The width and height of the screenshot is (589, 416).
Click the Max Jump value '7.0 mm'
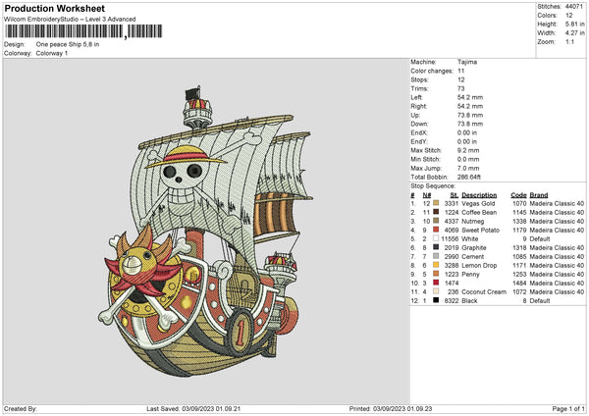[x=468, y=168]
